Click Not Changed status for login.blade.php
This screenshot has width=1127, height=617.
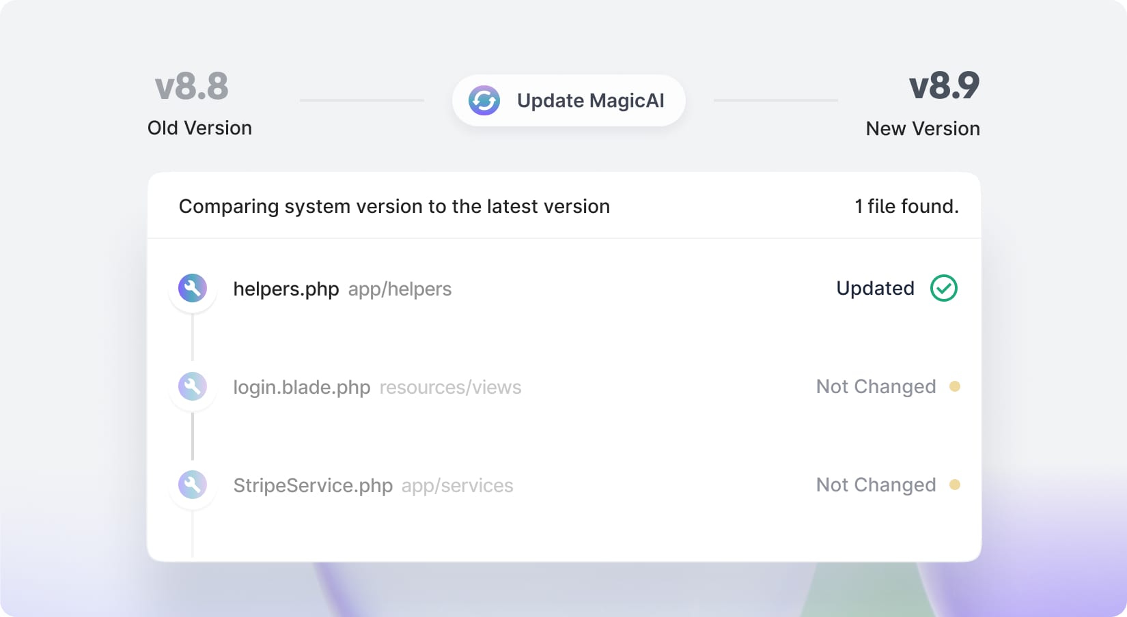[876, 387]
